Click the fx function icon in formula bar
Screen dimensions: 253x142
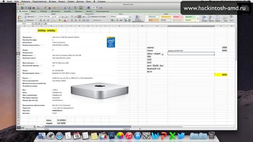coord(45,24)
